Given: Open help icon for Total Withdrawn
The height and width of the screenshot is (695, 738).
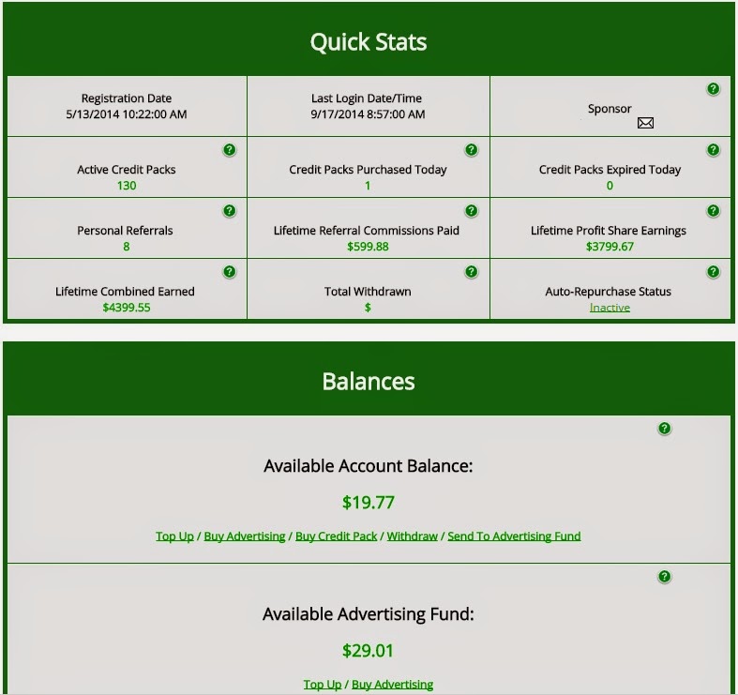Looking at the screenshot, I should (471, 272).
